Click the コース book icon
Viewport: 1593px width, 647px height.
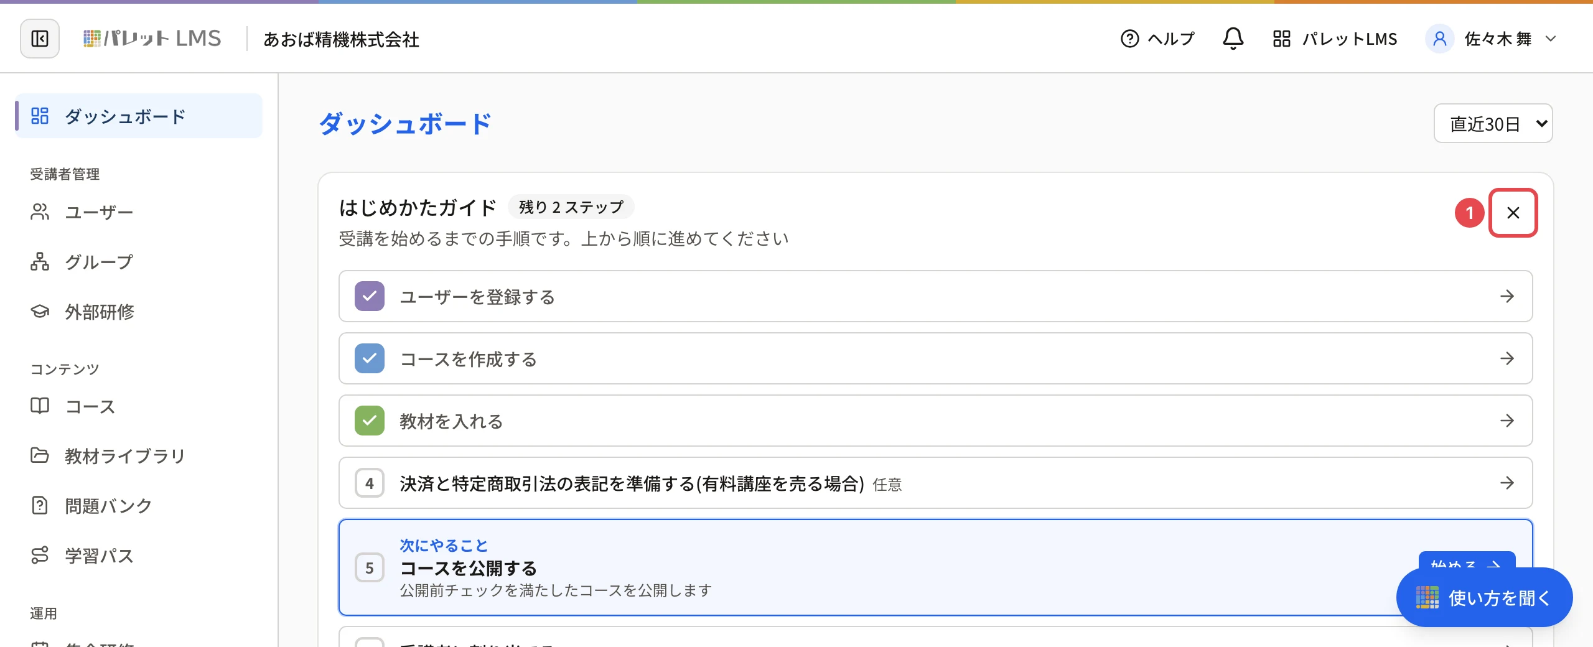point(40,406)
